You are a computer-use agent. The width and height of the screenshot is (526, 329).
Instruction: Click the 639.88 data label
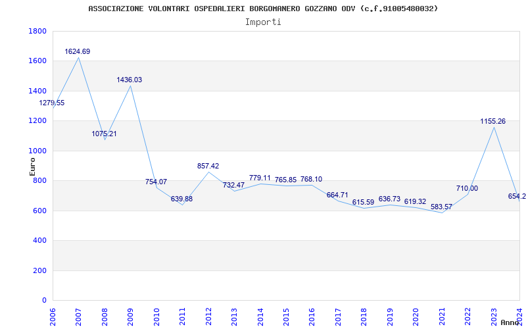pos(181,199)
